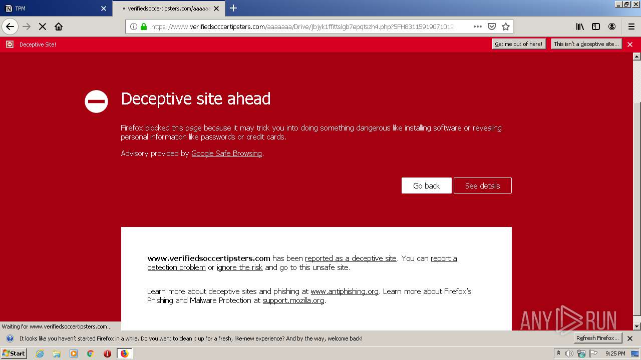Show hidden tray icons arrow
Image resolution: width=641 pixels, height=360 pixels.
[558, 353]
